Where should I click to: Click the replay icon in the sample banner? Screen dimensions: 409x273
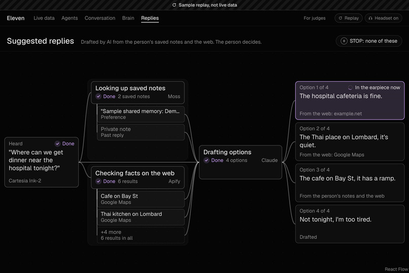point(174,5)
